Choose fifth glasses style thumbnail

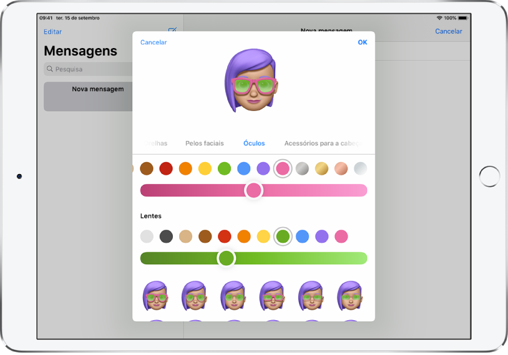click(x=311, y=296)
